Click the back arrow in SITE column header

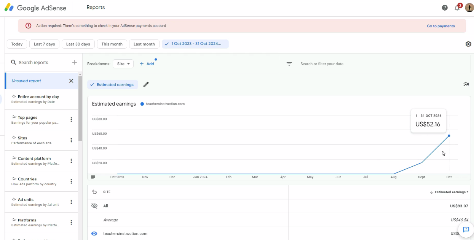[x=94, y=192]
